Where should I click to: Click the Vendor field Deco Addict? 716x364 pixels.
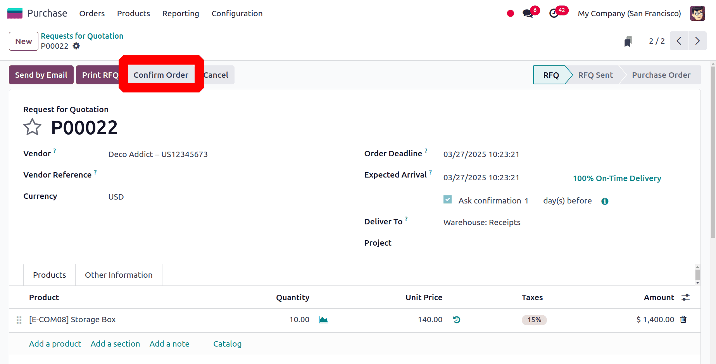[x=158, y=154]
